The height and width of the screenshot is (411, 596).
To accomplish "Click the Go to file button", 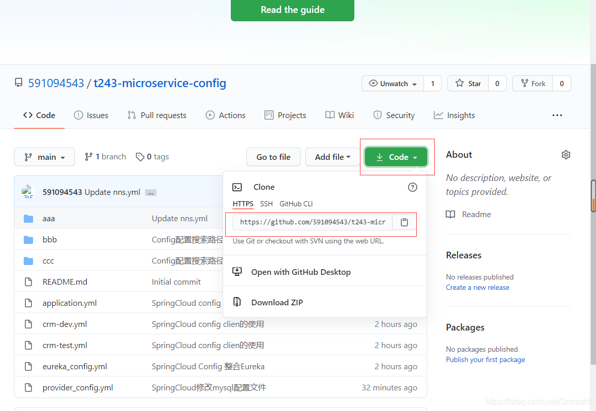I will pos(273,157).
